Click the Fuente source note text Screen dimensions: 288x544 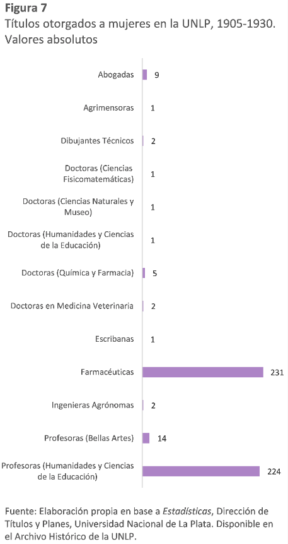click(x=139, y=523)
